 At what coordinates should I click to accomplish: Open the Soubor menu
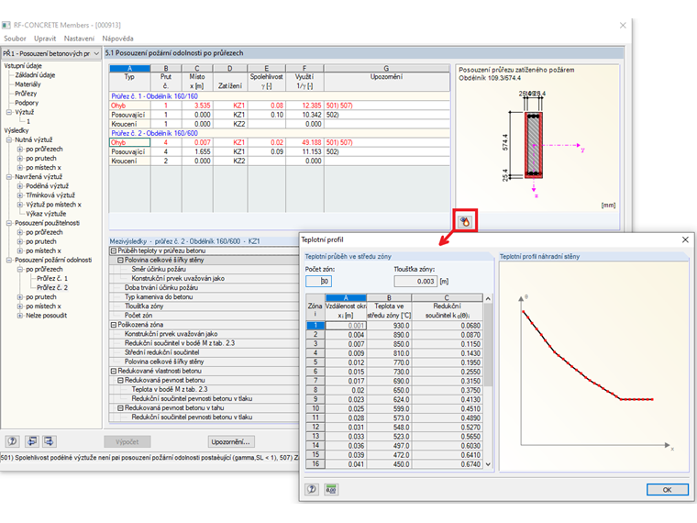coord(15,39)
